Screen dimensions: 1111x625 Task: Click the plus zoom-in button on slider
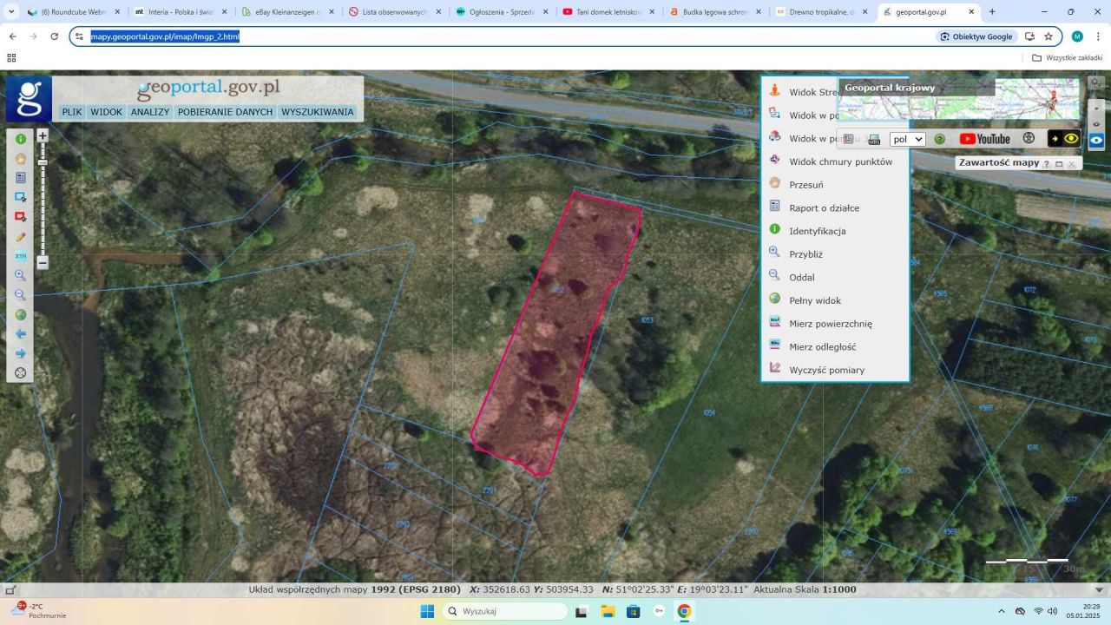tap(43, 136)
